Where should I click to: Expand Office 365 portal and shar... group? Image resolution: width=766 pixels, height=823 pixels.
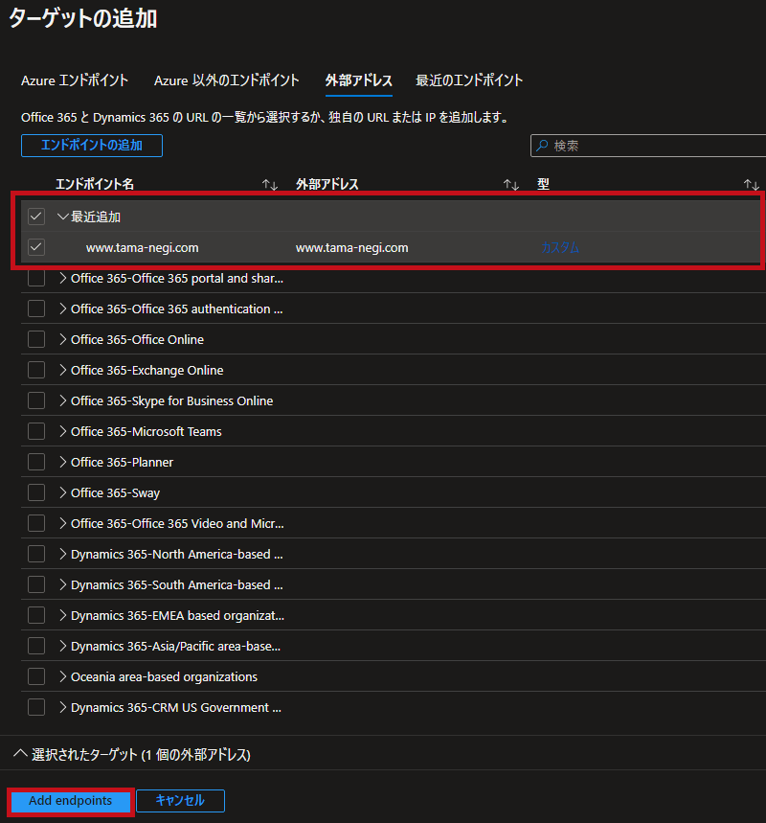[x=63, y=278]
